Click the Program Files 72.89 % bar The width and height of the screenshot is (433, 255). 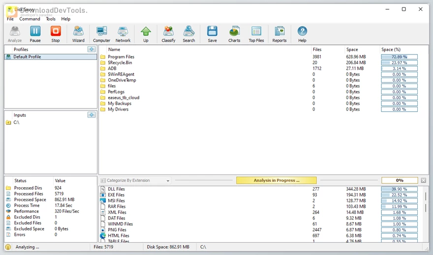click(x=400, y=57)
